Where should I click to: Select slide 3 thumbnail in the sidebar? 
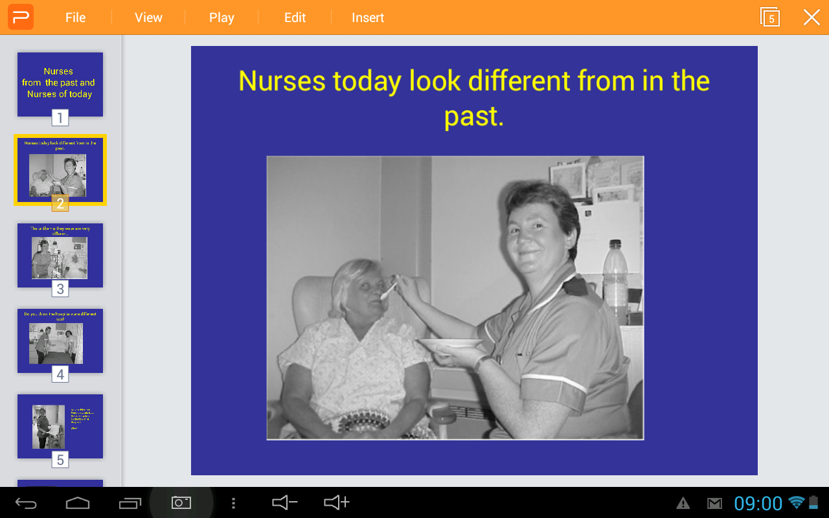(60, 255)
